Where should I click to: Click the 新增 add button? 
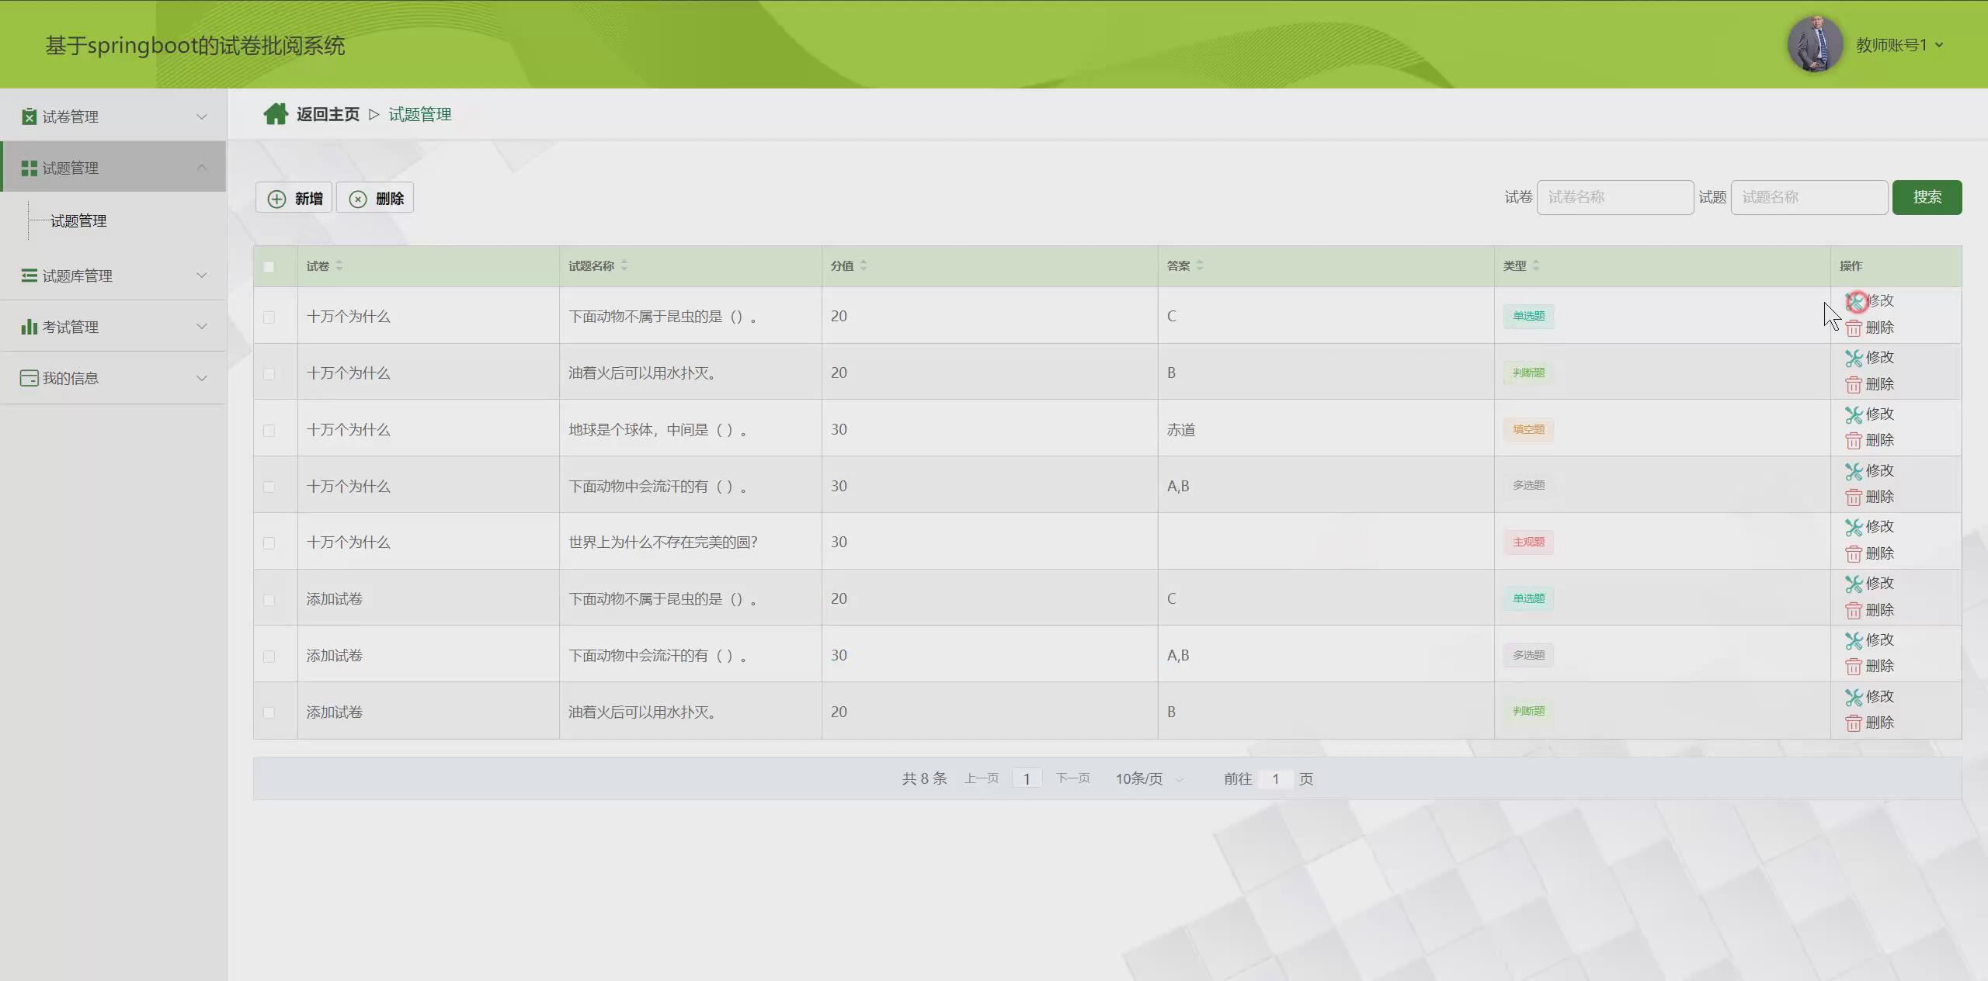coord(294,198)
